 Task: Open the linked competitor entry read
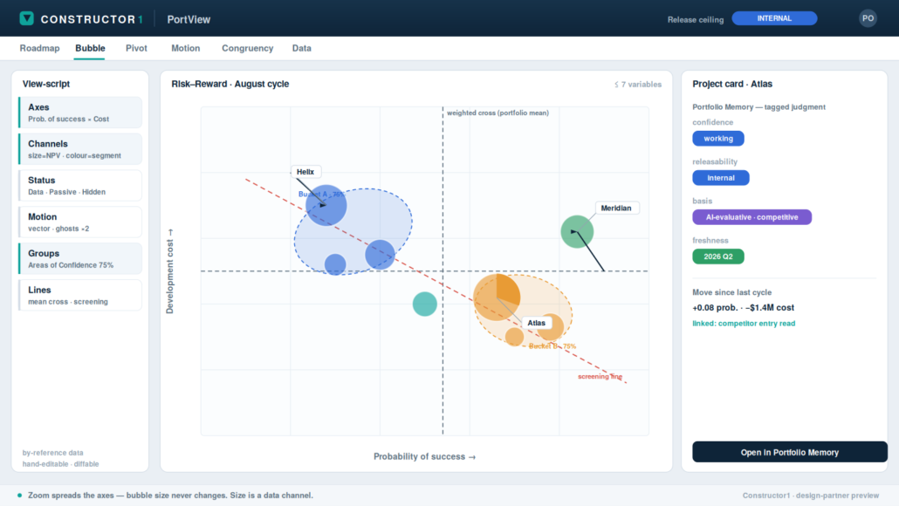pos(744,324)
